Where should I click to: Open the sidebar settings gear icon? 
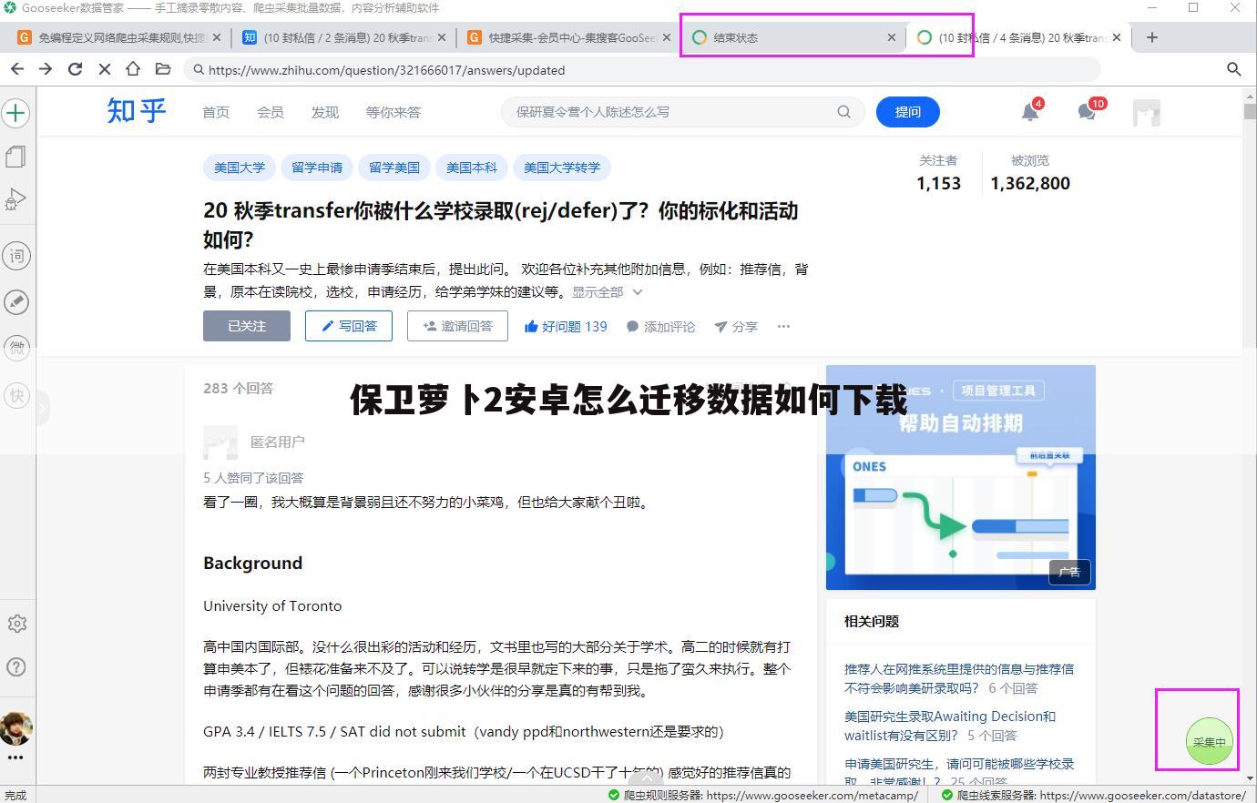[x=16, y=624]
